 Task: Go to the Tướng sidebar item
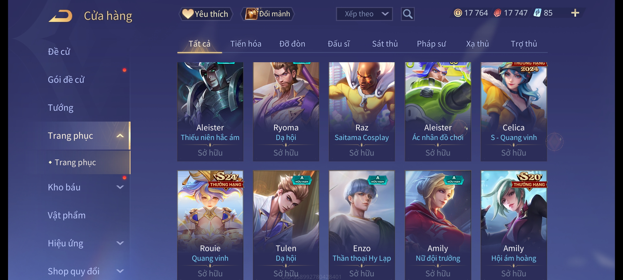(60, 108)
